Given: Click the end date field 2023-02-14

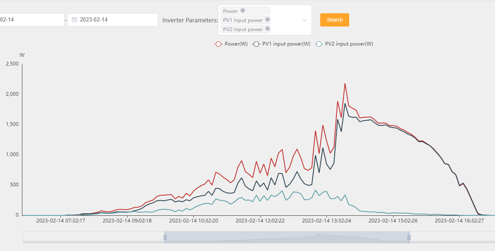Looking at the screenshot, I should tap(113, 20).
